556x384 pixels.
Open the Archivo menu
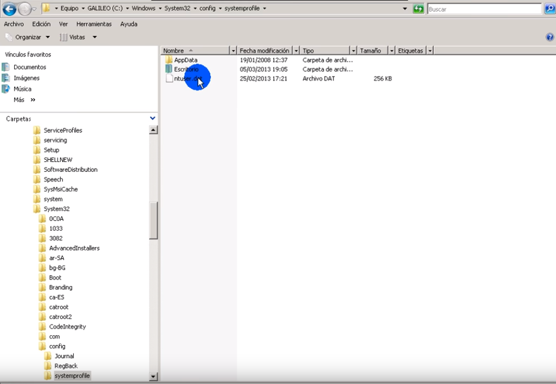click(14, 24)
